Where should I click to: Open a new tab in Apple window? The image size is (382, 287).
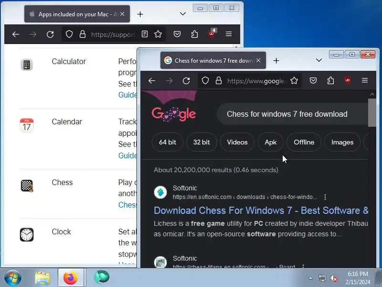coord(140,14)
